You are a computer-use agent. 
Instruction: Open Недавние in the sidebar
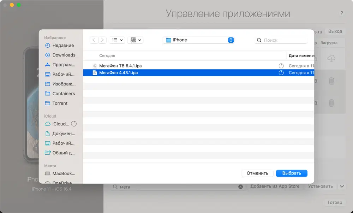(x=60, y=46)
